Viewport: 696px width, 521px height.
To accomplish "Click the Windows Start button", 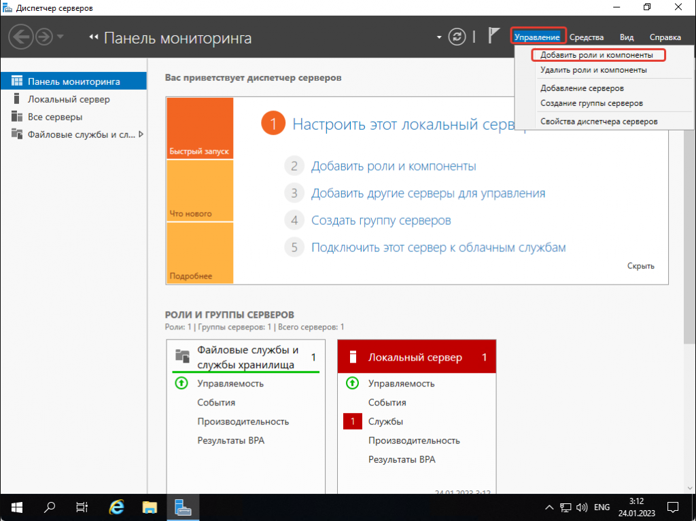I will point(16,507).
